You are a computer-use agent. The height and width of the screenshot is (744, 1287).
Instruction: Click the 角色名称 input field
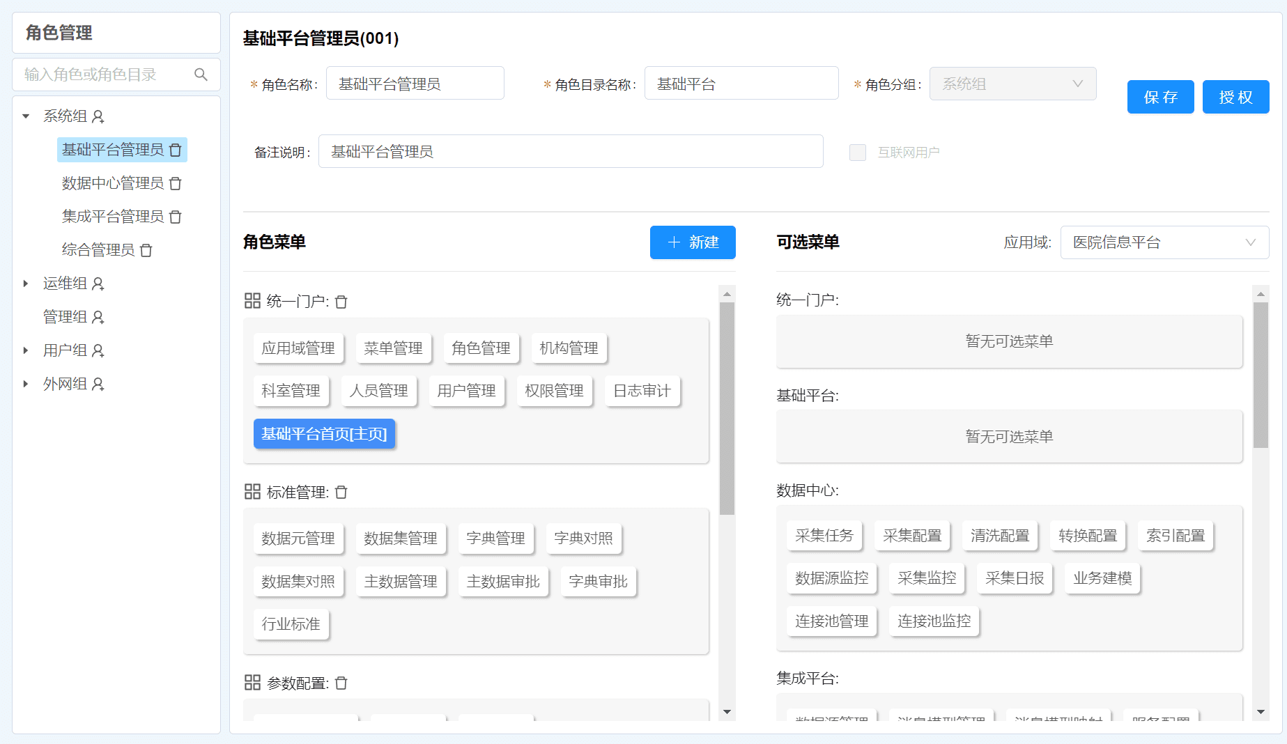click(x=415, y=84)
